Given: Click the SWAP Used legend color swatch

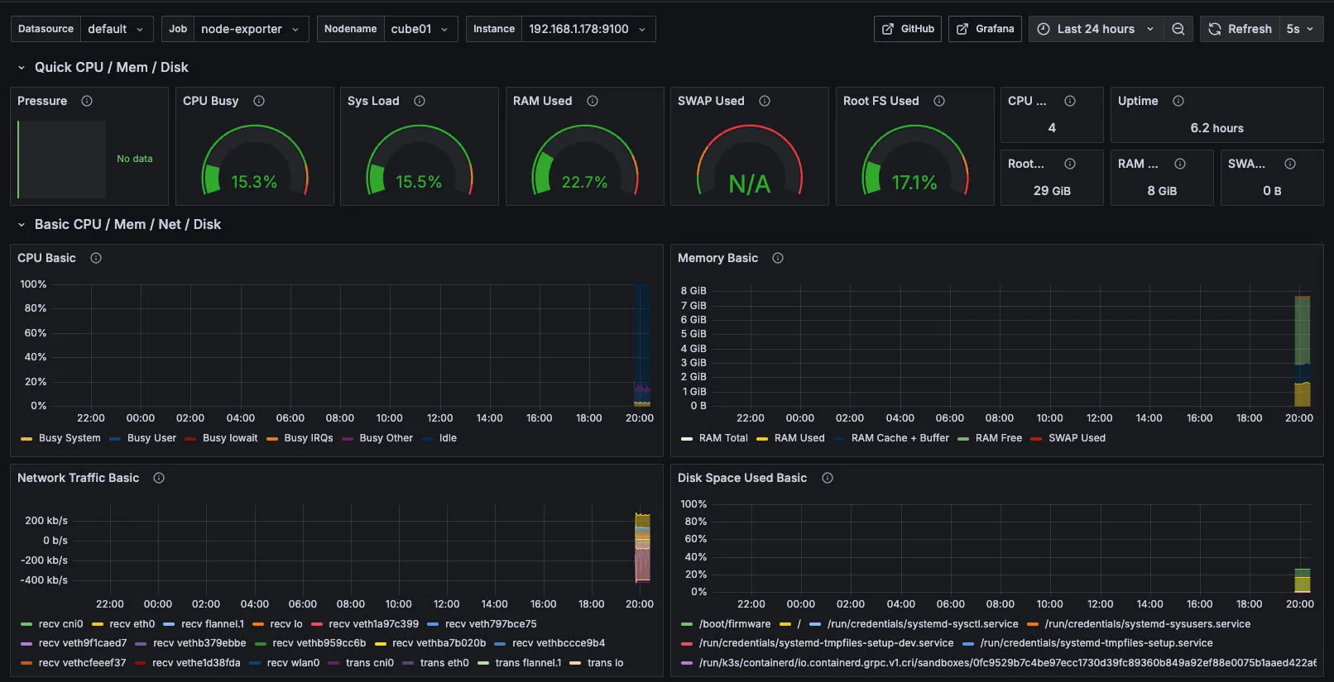Looking at the screenshot, I should pyautogui.click(x=1036, y=439).
